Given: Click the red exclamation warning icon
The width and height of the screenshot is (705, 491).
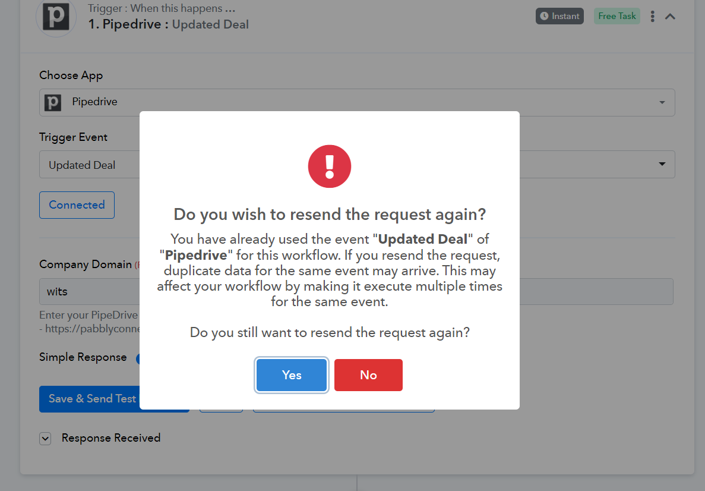Looking at the screenshot, I should point(330,166).
